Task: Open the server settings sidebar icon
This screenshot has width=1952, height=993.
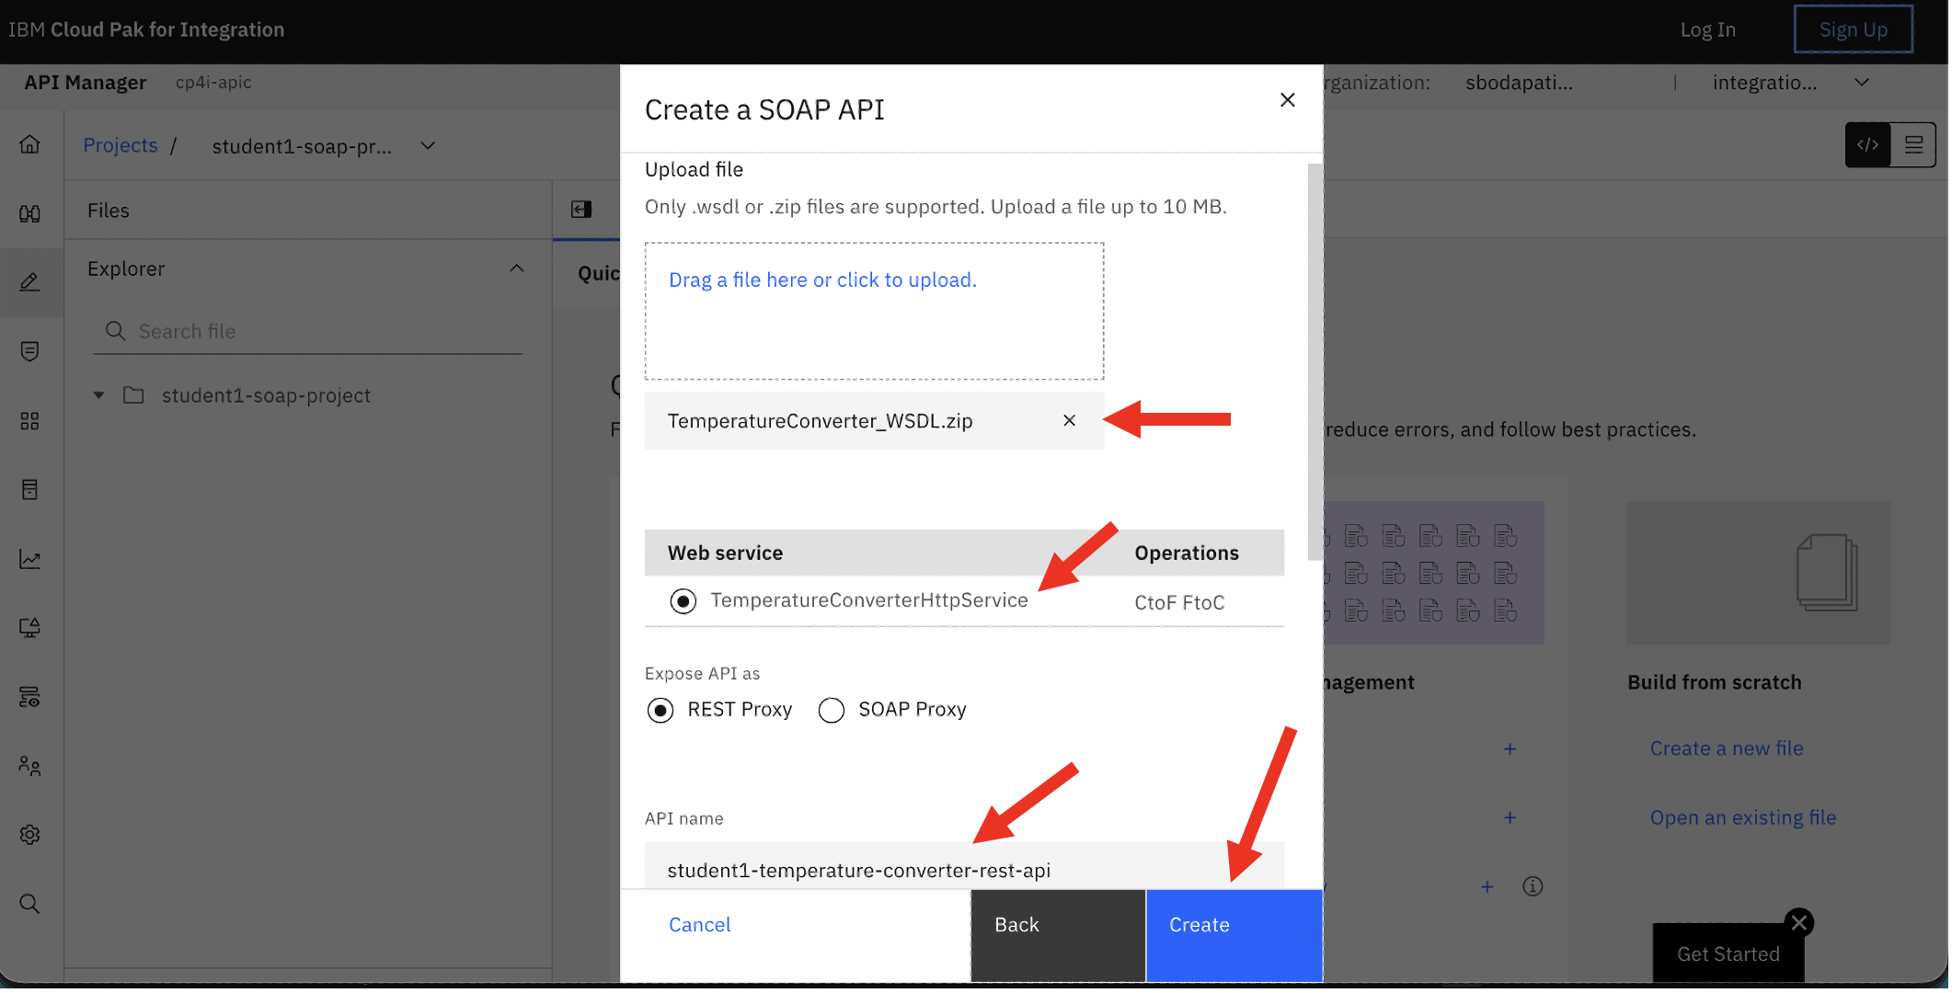Action: coord(29,697)
